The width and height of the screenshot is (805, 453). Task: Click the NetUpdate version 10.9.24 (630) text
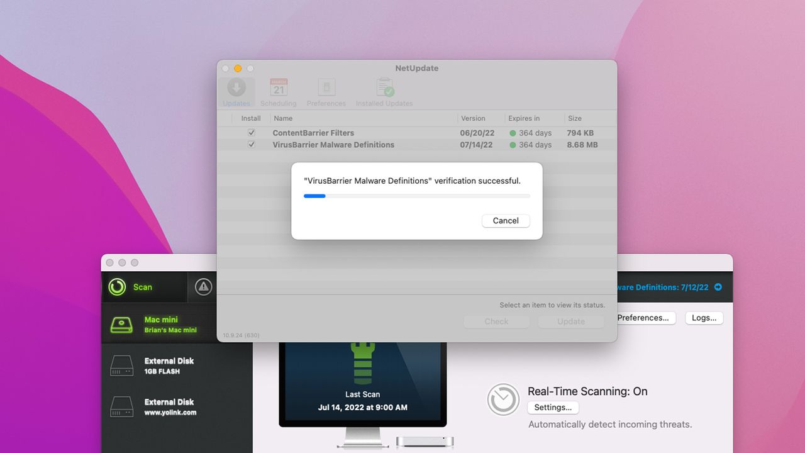click(x=241, y=335)
